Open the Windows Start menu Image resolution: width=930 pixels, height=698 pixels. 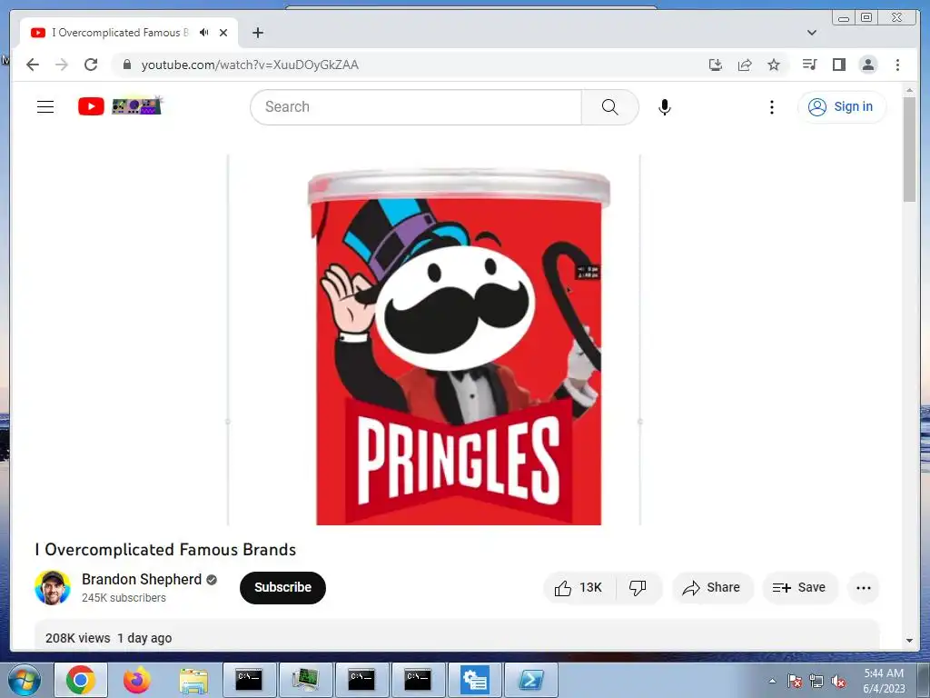tap(24, 680)
